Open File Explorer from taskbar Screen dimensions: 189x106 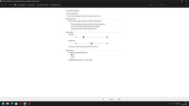tap(8, 104)
